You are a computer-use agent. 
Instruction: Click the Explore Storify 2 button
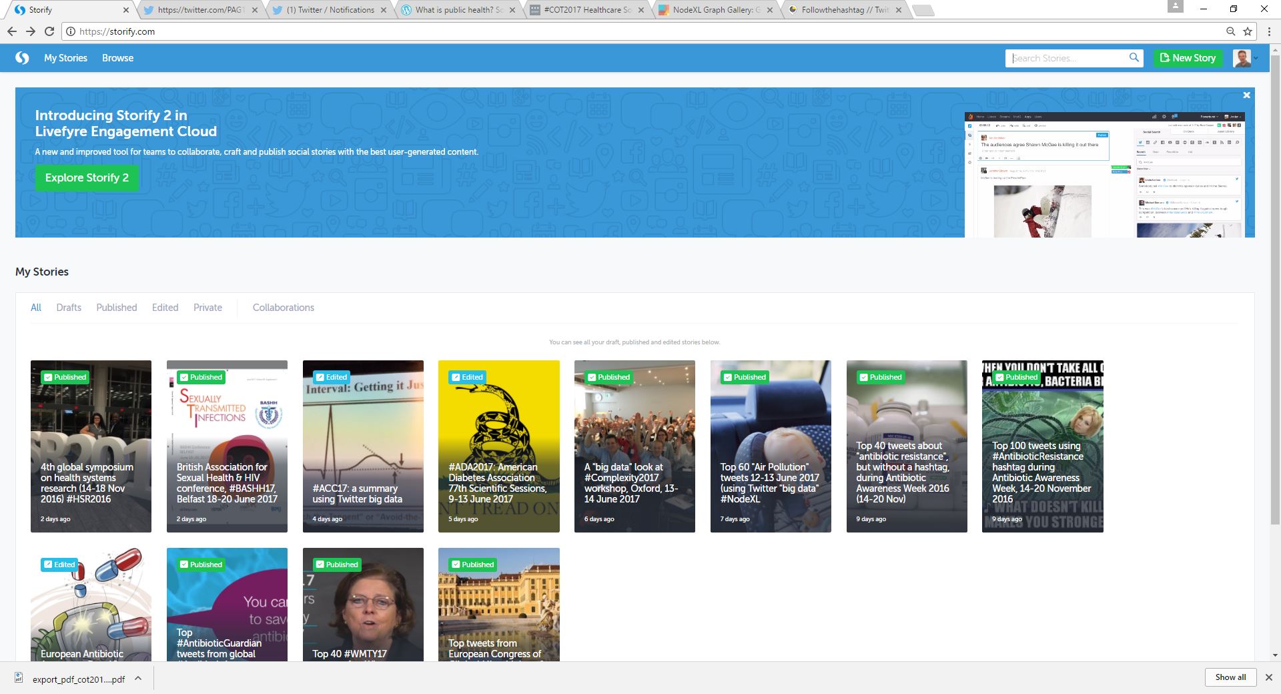click(87, 178)
